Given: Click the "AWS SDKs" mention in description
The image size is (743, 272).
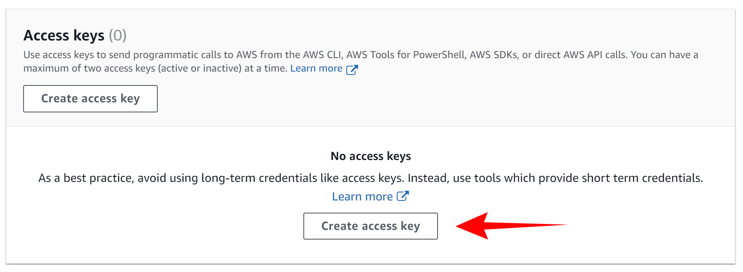Looking at the screenshot, I should pos(494,55).
